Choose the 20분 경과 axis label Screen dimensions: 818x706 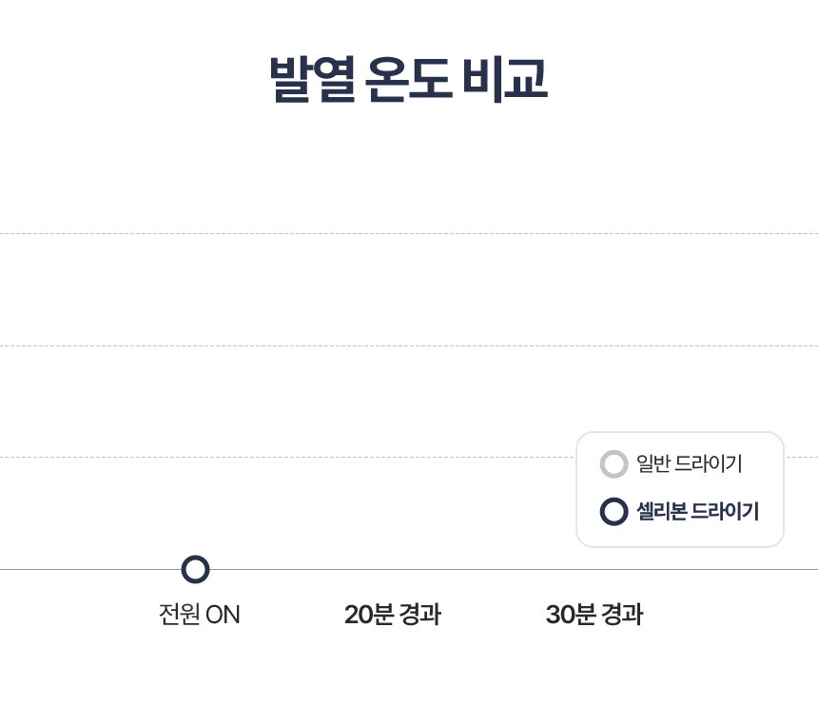click(393, 614)
